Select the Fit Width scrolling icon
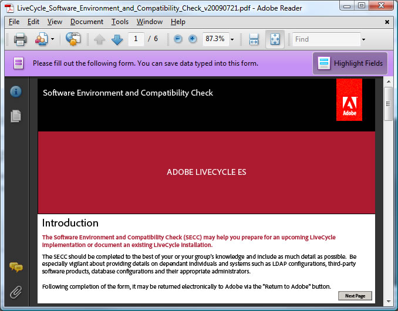 pyautogui.click(x=254, y=39)
